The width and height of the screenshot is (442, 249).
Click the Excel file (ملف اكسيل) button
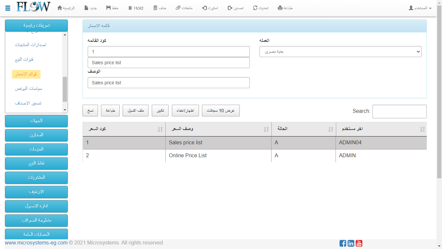click(136, 111)
